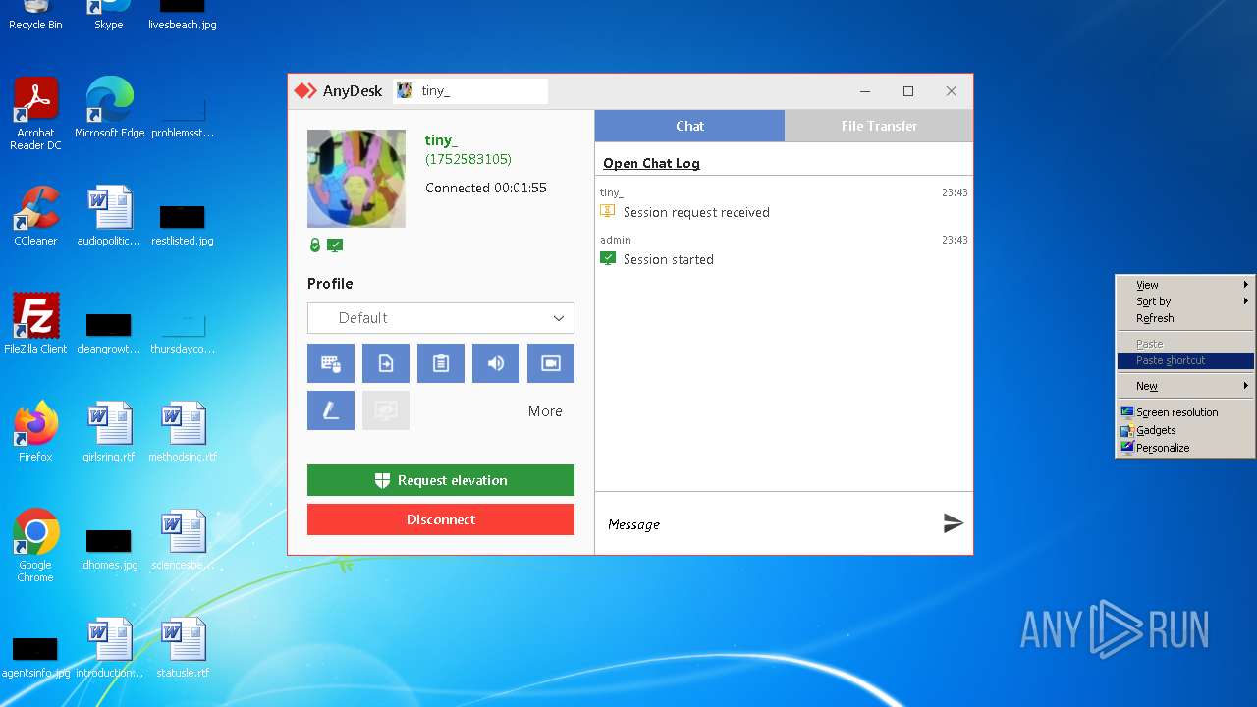Toggle file transfer permission icon

pyautogui.click(x=386, y=363)
